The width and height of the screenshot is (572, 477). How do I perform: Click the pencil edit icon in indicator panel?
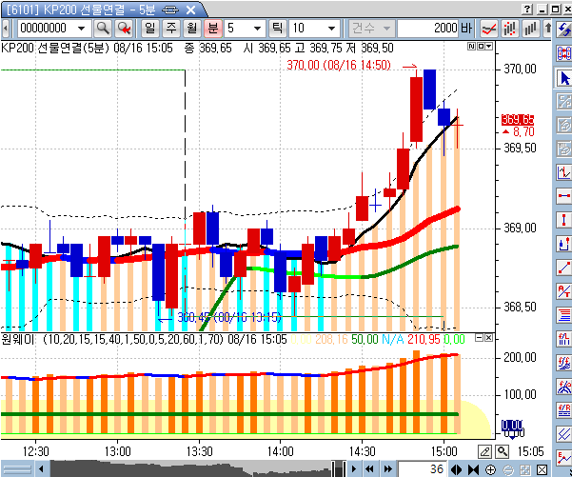[484, 450]
